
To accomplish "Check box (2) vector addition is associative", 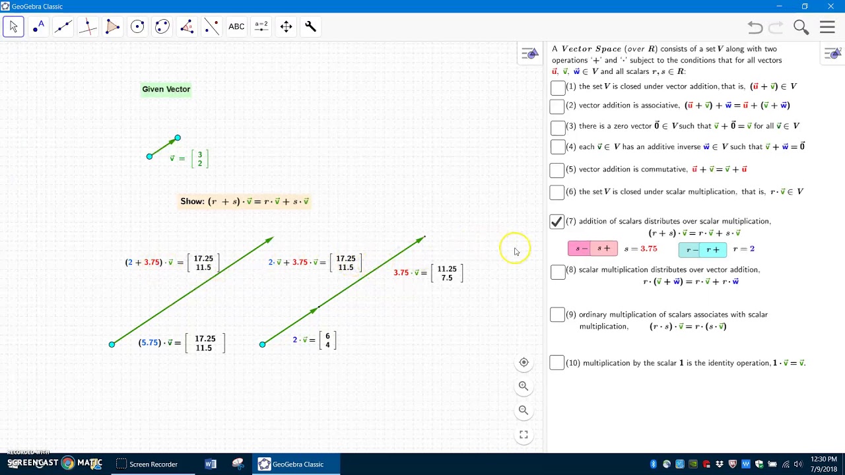I will [557, 106].
